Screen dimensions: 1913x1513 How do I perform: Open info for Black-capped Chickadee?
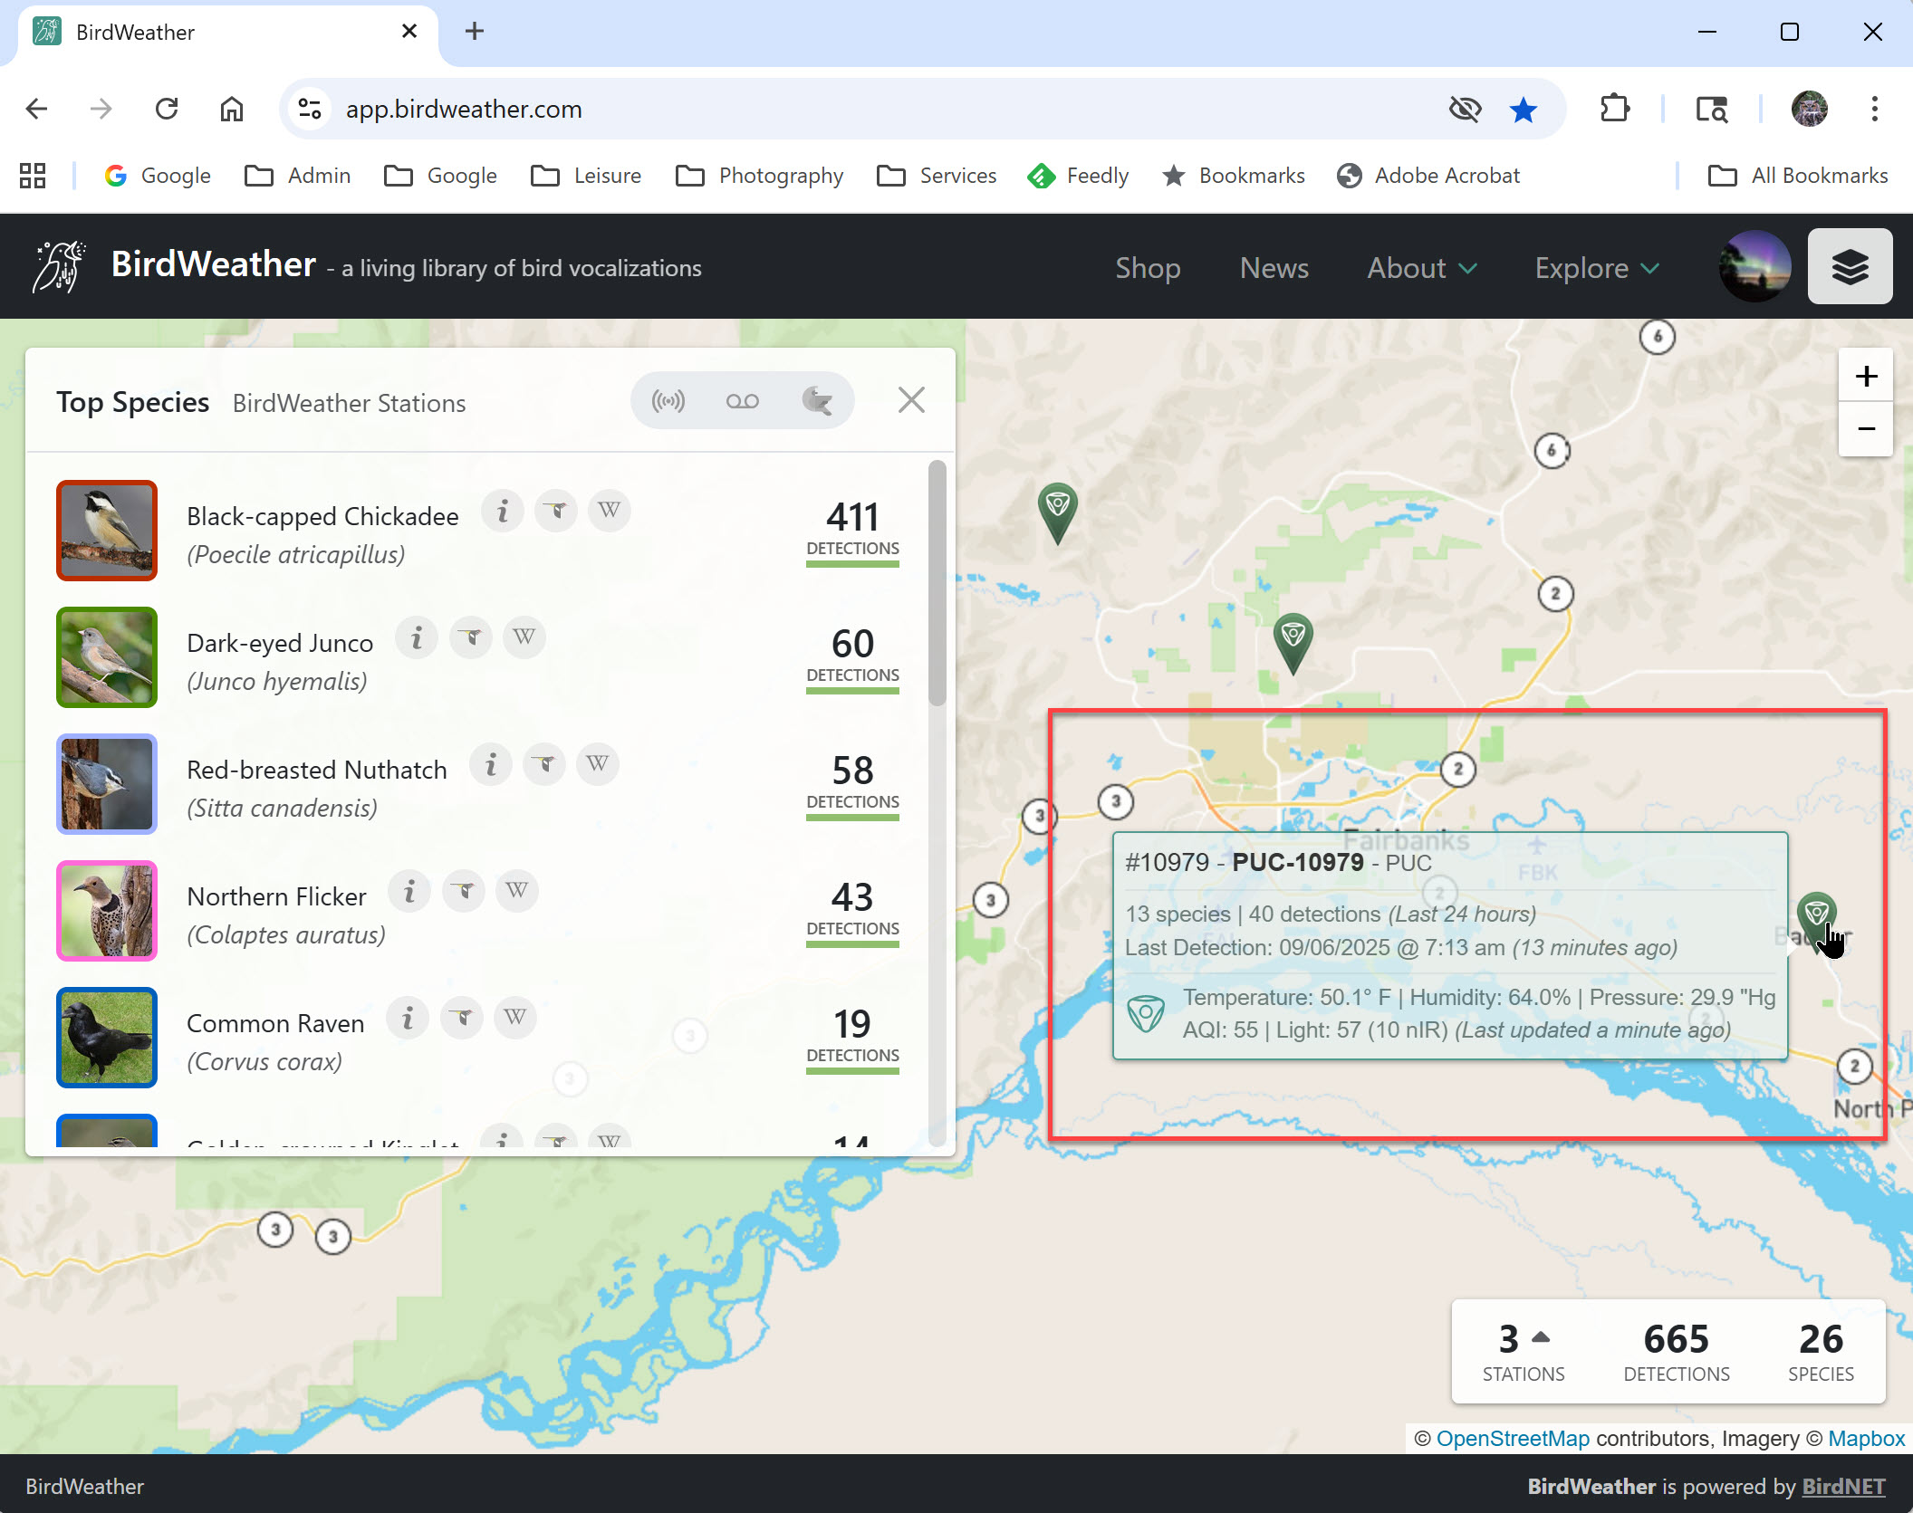(503, 511)
